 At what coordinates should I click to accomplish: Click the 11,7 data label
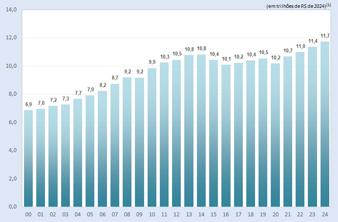[x=325, y=36]
